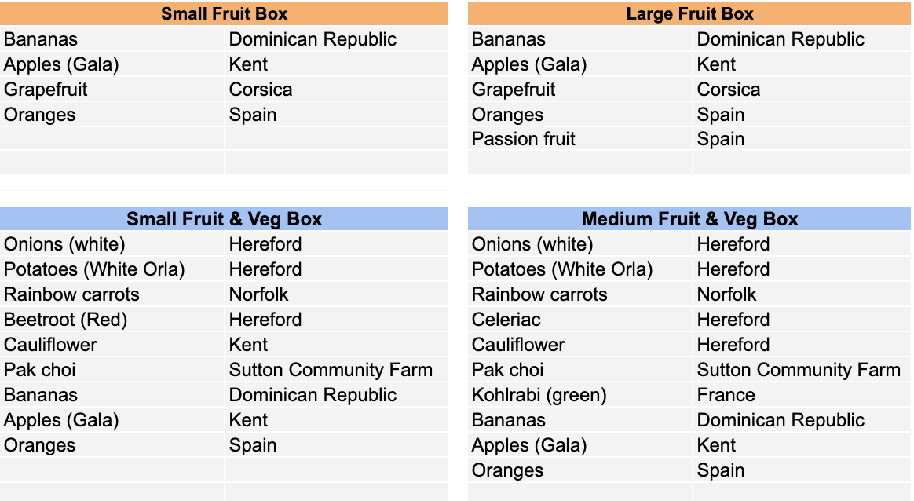Screen dimensions: 914x501
Task: Select the empty cell below Oranges in Small Fruit Box
Action: (x=112, y=139)
